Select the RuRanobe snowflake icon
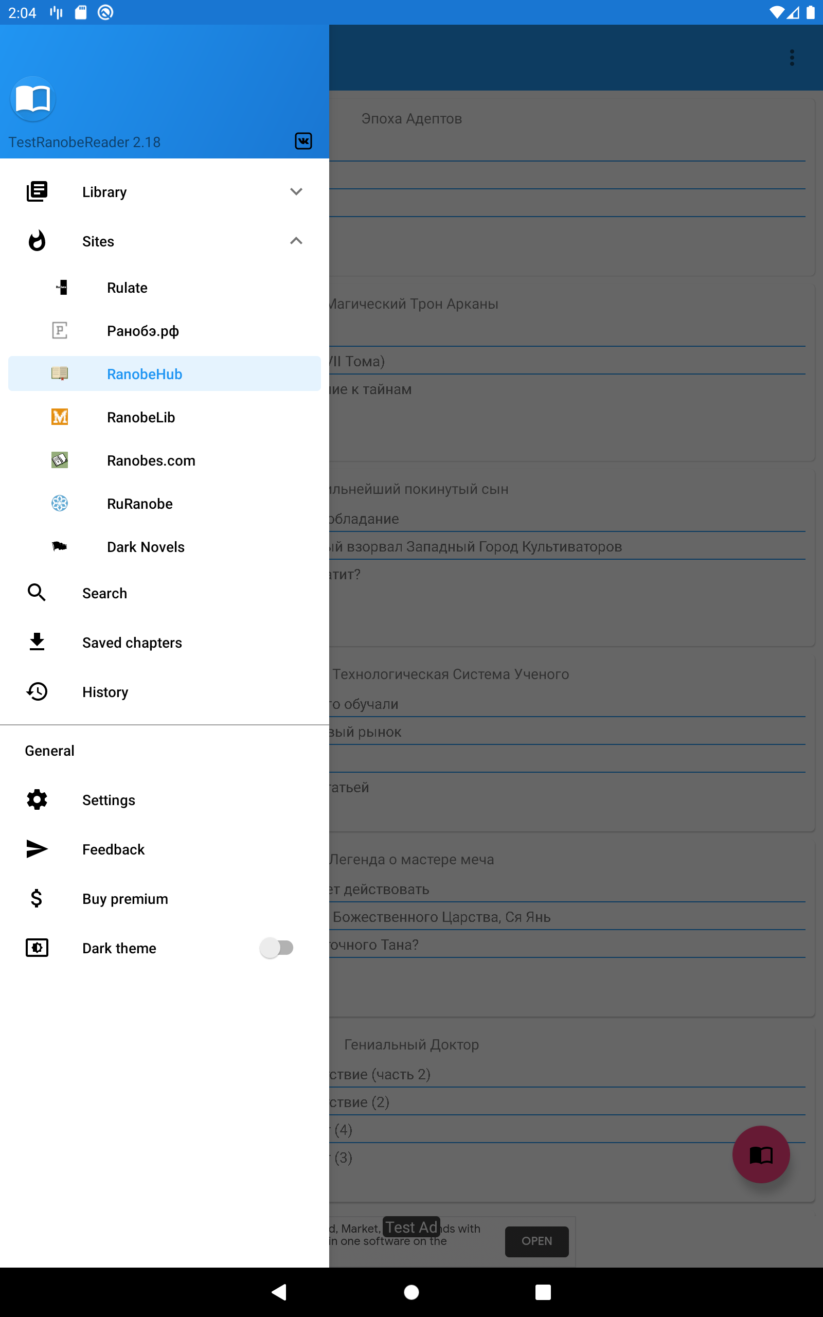Screen dimensions: 823x1317 pyautogui.click(x=60, y=504)
